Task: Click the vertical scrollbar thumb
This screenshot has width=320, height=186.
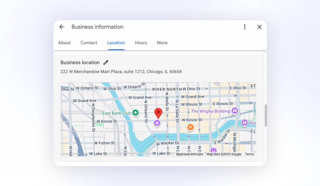Action: coord(266,116)
